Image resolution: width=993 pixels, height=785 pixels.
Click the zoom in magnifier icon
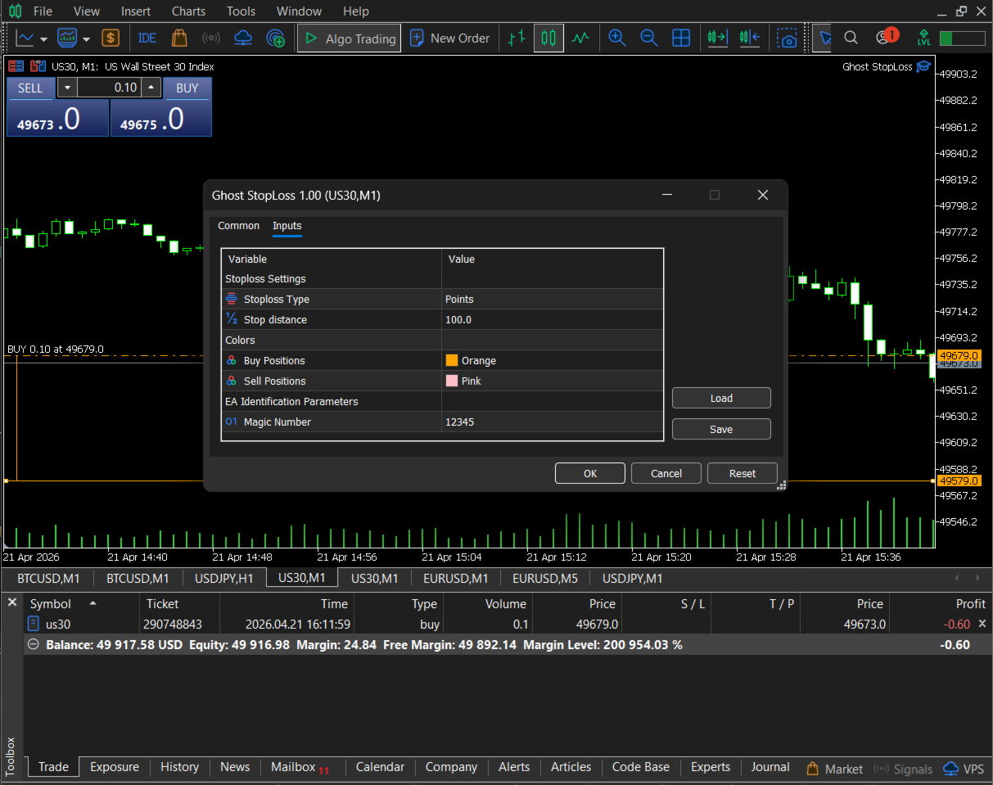[x=616, y=38]
